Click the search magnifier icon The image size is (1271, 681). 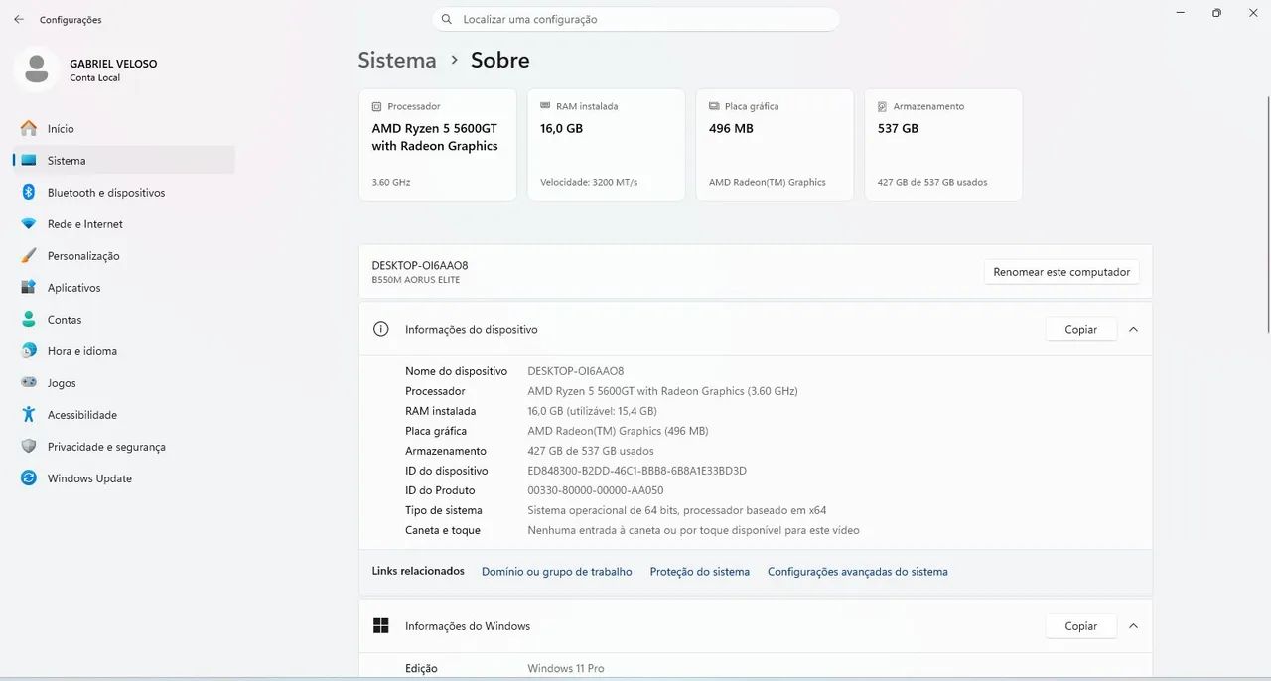(x=448, y=19)
